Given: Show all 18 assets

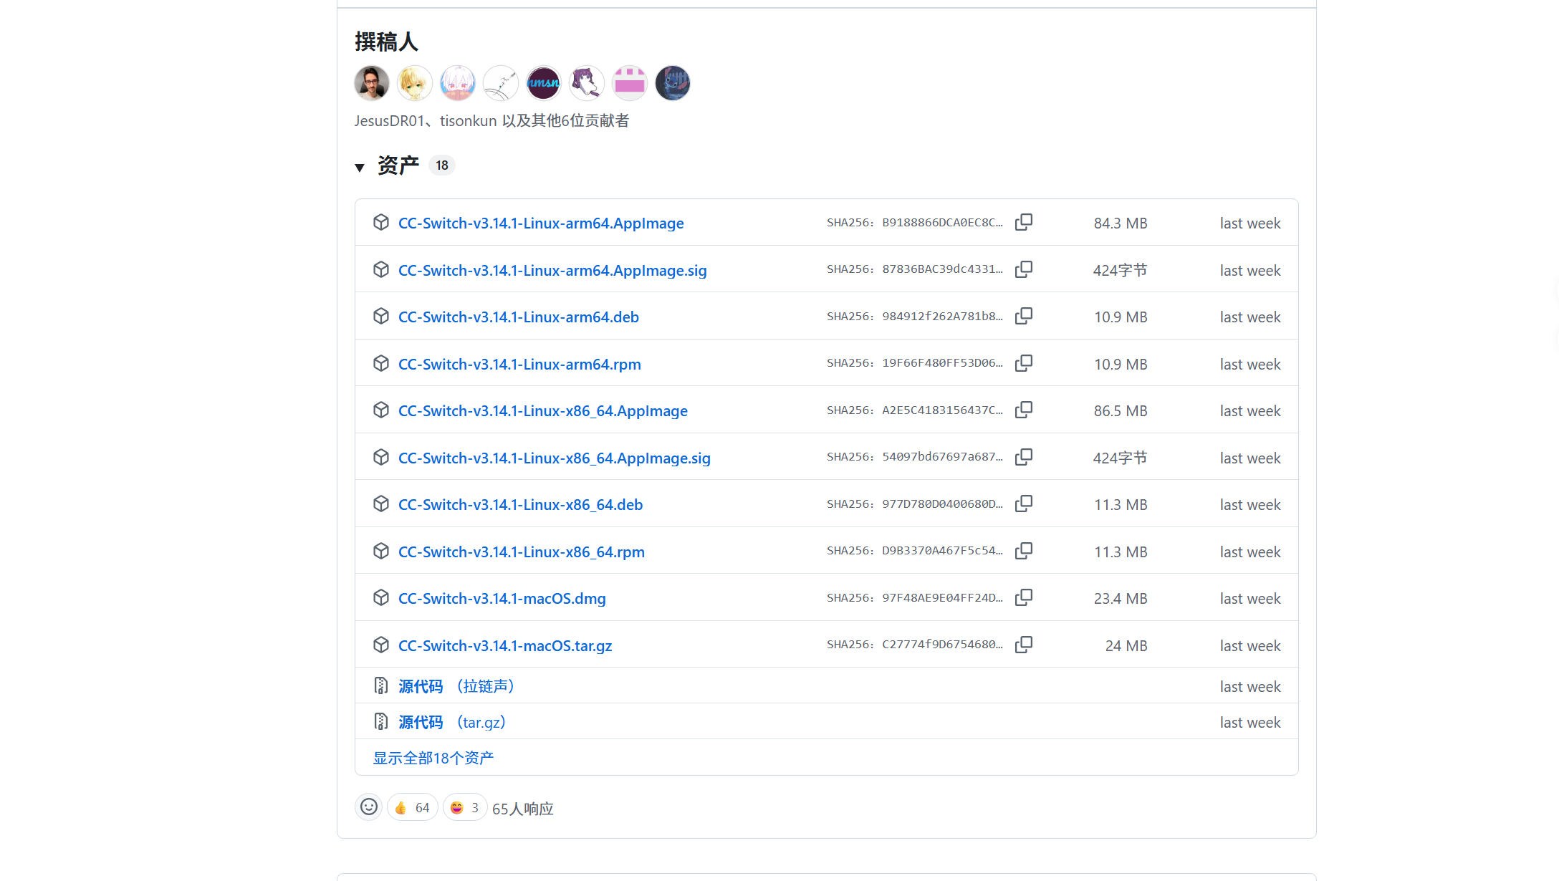Looking at the screenshot, I should [x=433, y=758].
